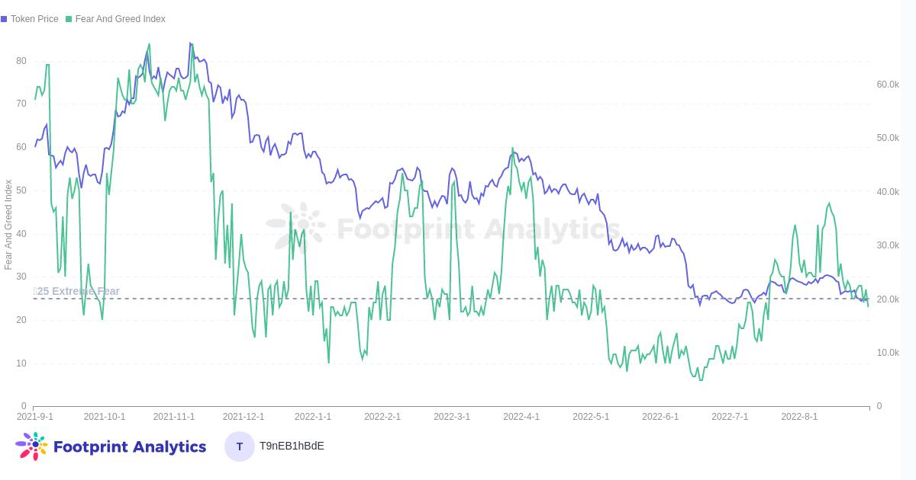The width and height of the screenshot is (916, 480).
Task: Click the round T avatar icon
Action: point(239,446)
